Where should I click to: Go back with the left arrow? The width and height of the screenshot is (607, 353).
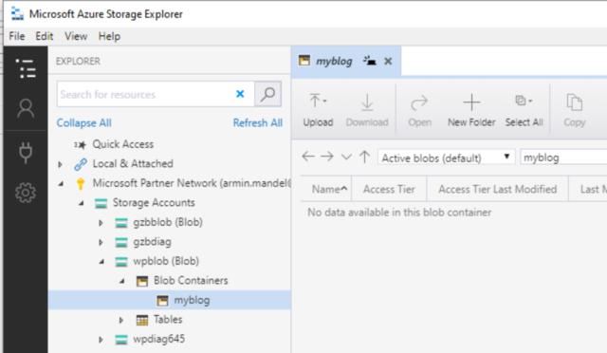pyautogui.click(x=308, y=157)
